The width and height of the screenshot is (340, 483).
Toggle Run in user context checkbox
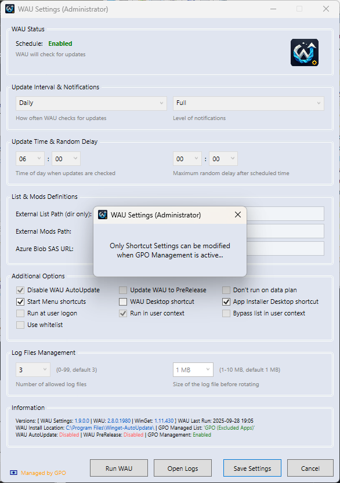pos(123,314)
